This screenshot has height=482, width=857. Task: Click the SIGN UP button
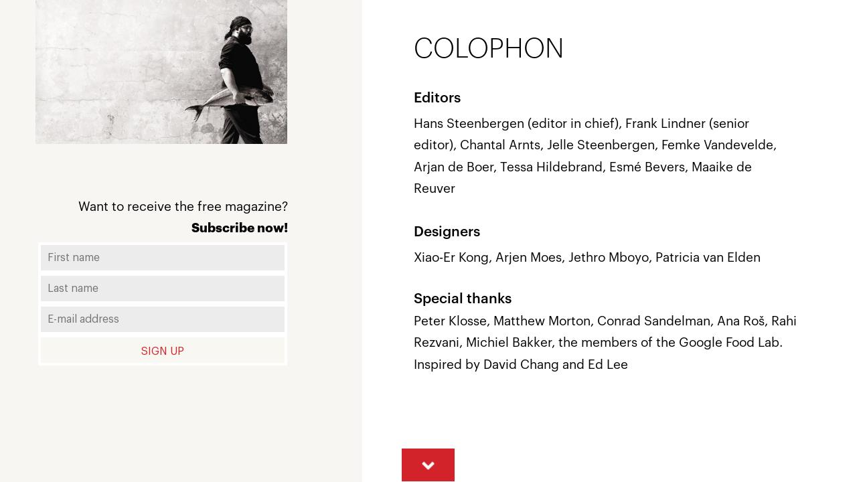click(162, 350)
